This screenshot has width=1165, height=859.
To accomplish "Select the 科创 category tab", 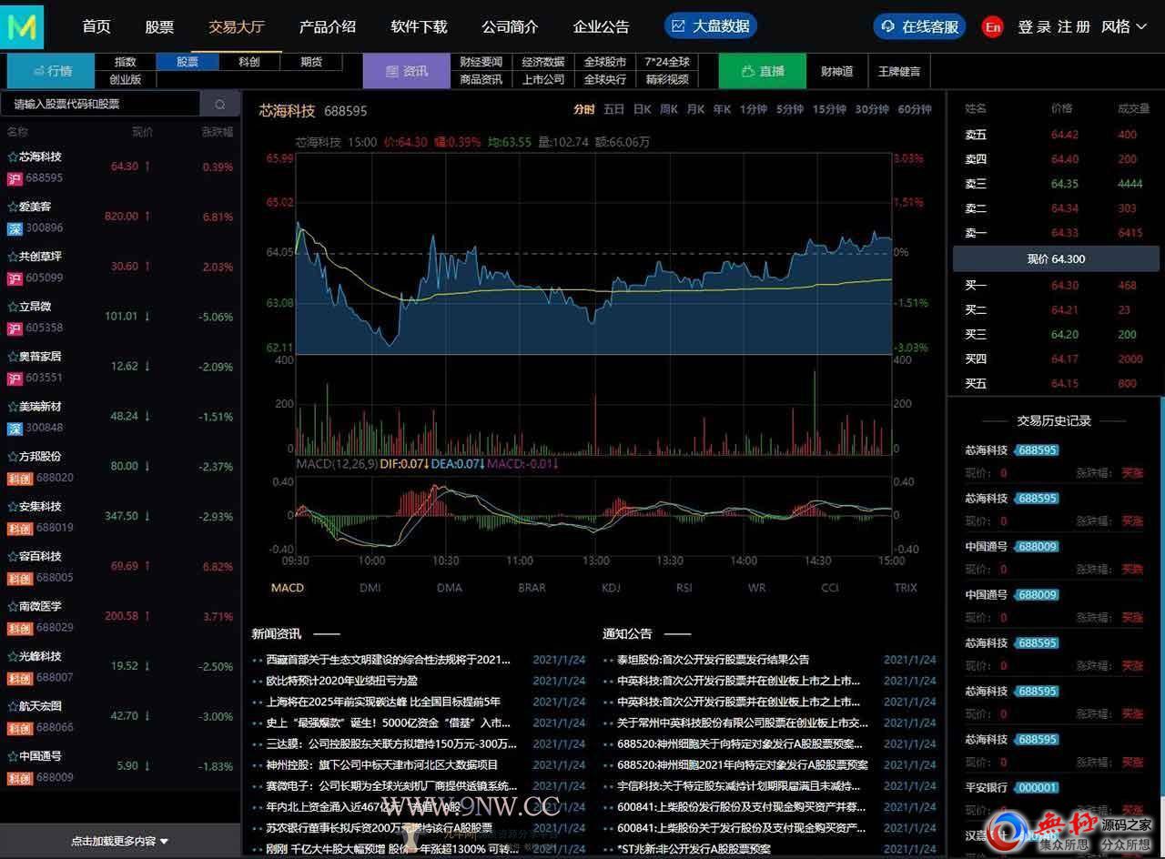I will click(x=249, y=62).
